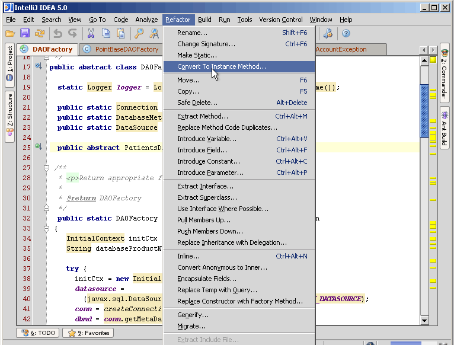
Task: Choose Introduce Variable menu item
Action: [239, 139]
